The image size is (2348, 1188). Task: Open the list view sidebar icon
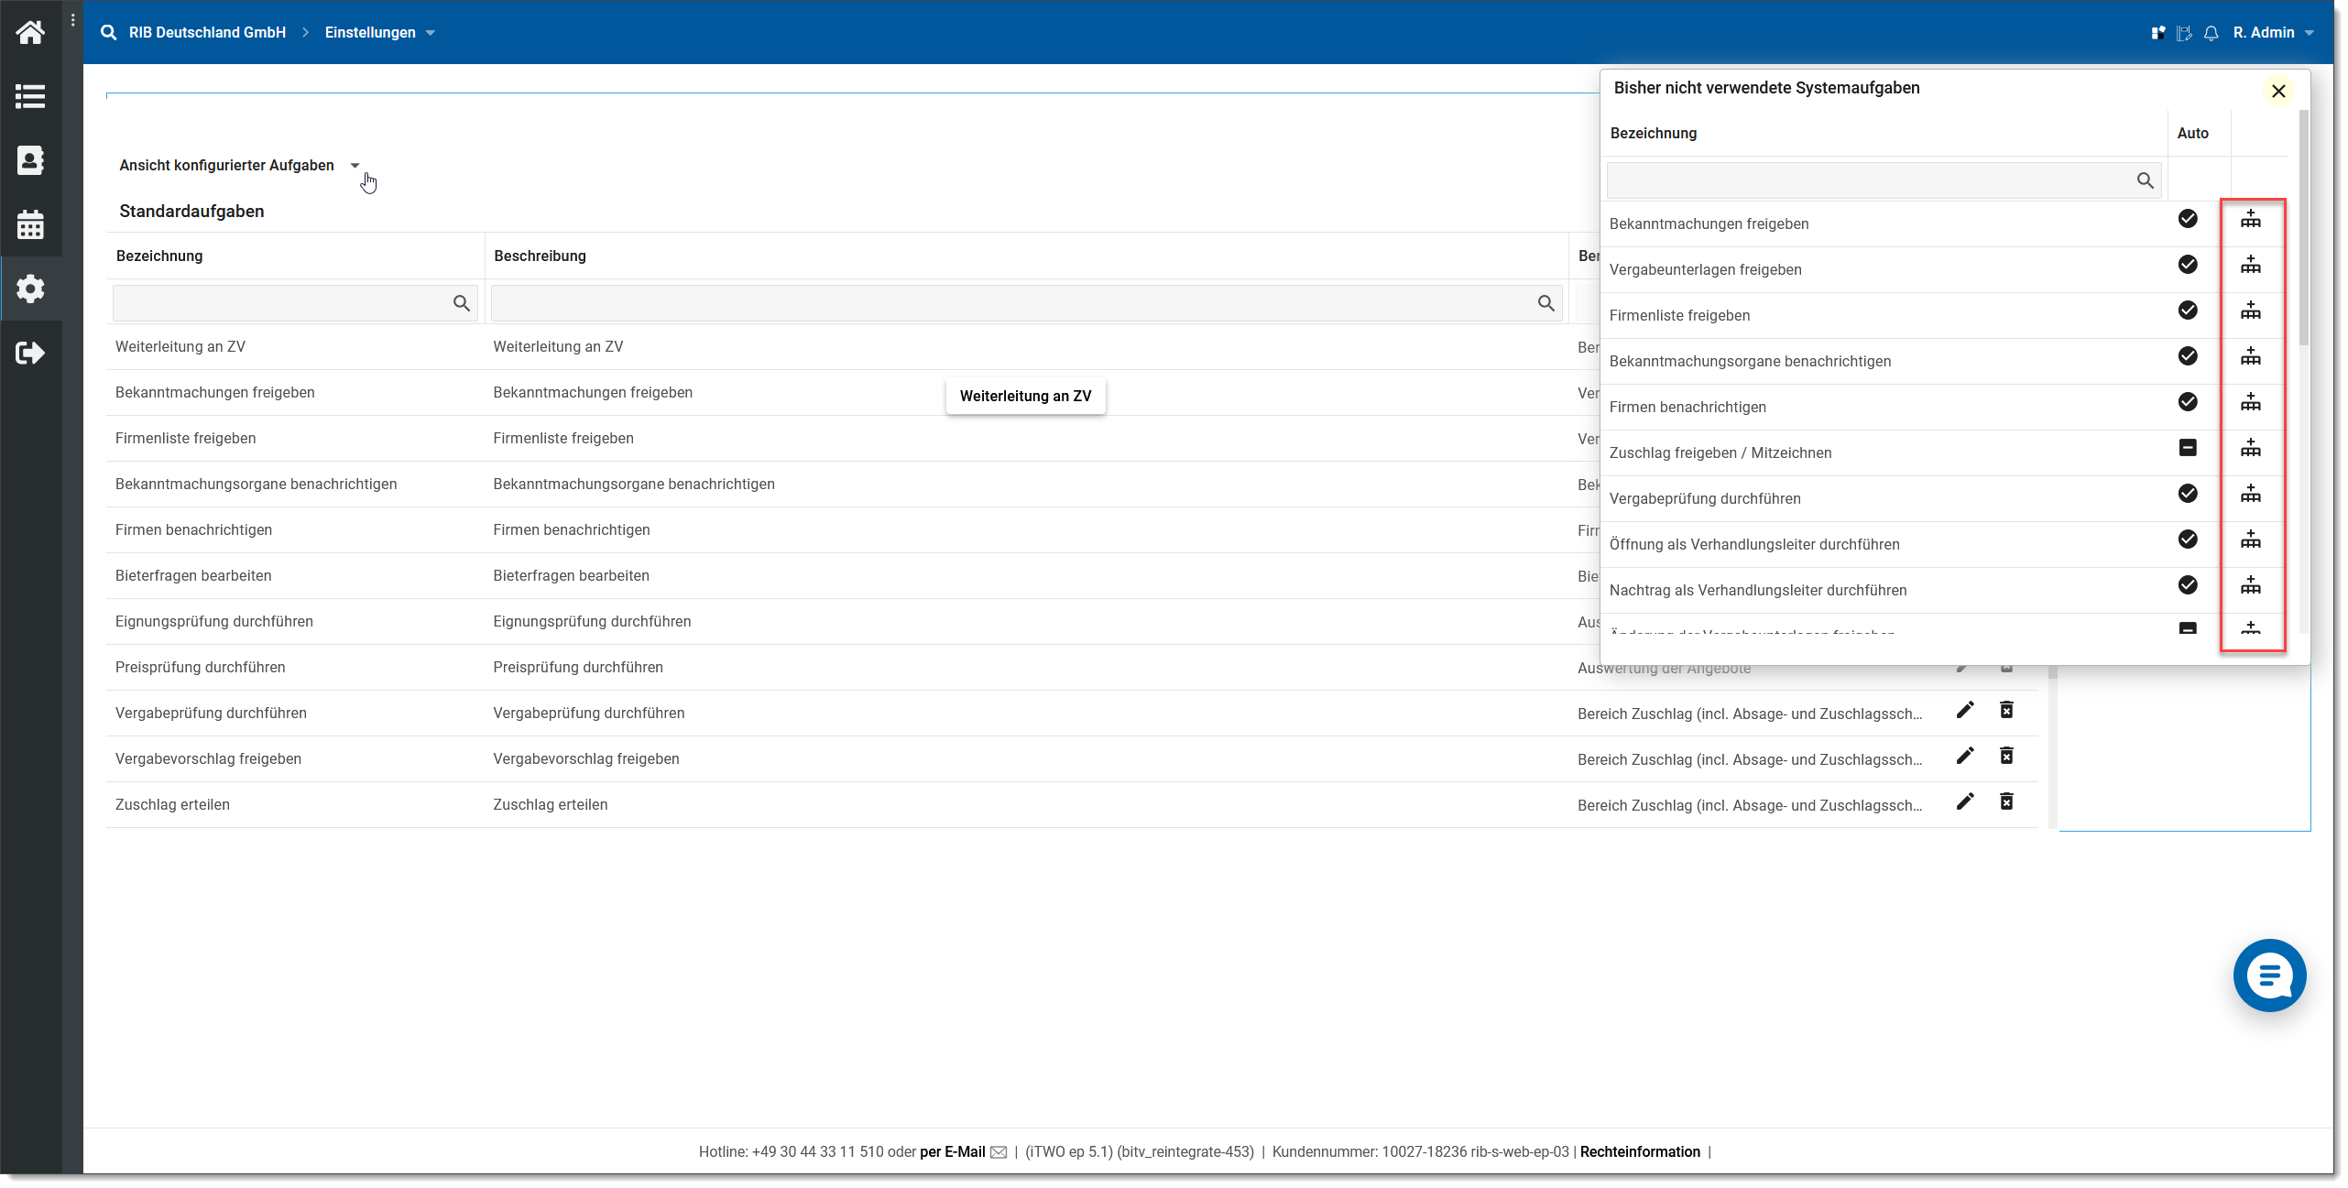click(30, 96)
